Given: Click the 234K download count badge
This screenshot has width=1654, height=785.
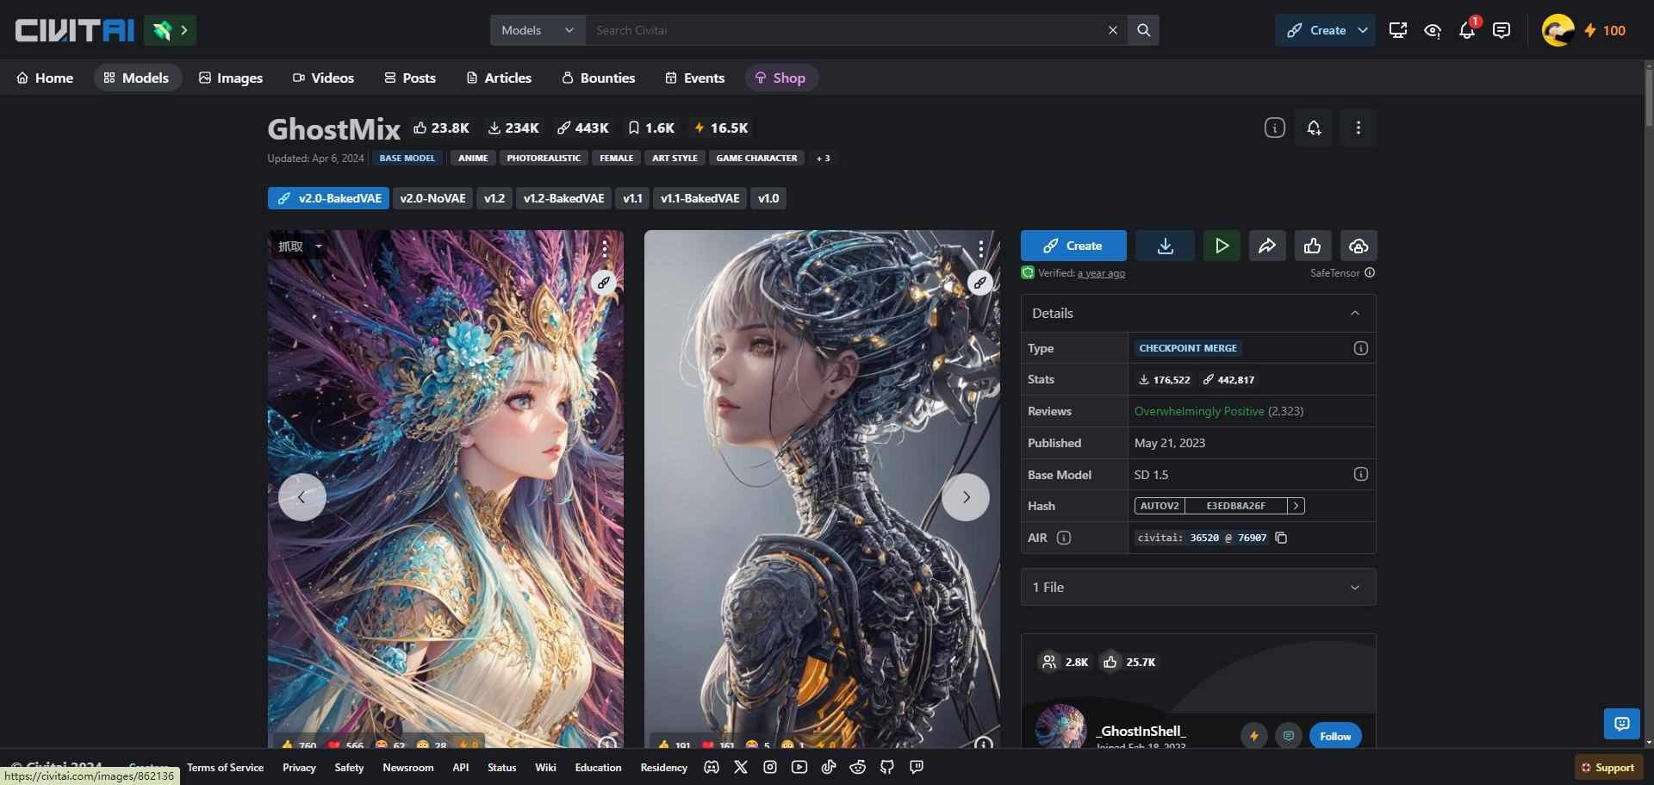Looking at the screenshot, I should click(513, 128).
